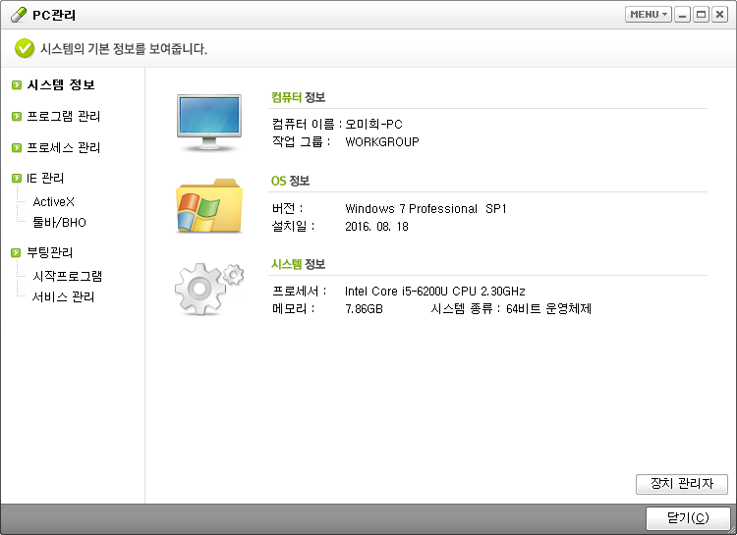Open 장치 관리자 button

click(682, 484)
